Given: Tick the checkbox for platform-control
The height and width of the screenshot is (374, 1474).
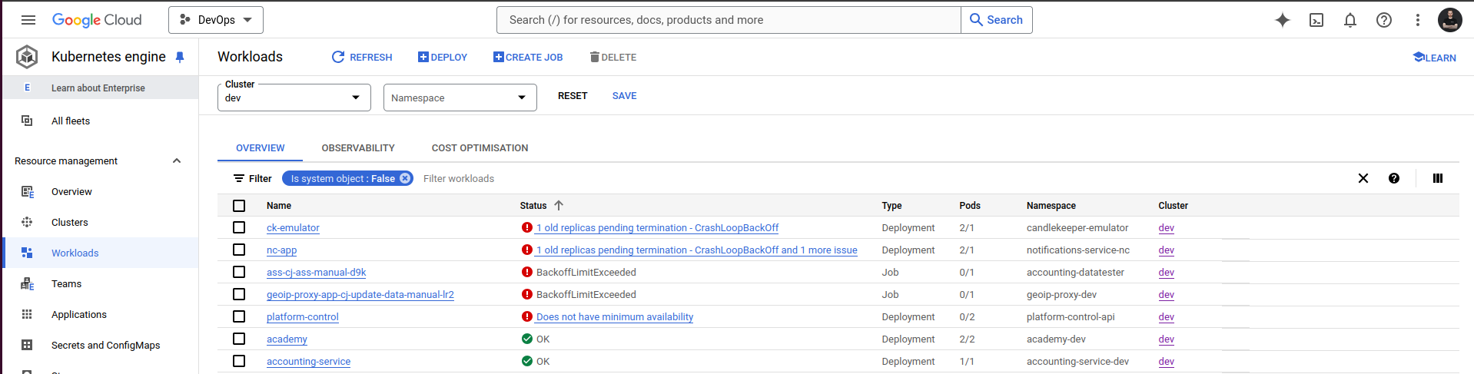Looking at the screenshot, I should tap(239, 316).
